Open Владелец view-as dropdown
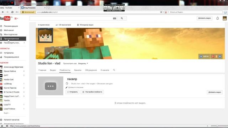 [x=83, y=64]
